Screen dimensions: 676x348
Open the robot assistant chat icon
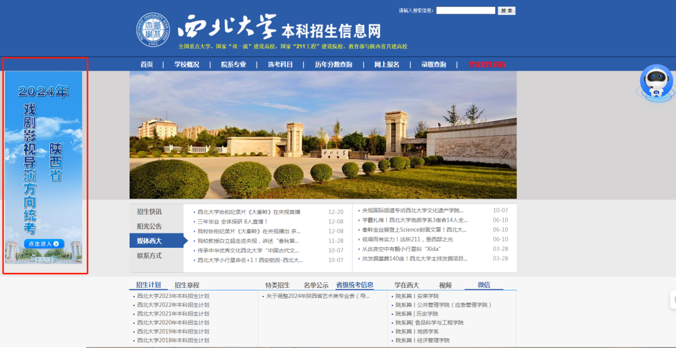(x=656, y=83)
